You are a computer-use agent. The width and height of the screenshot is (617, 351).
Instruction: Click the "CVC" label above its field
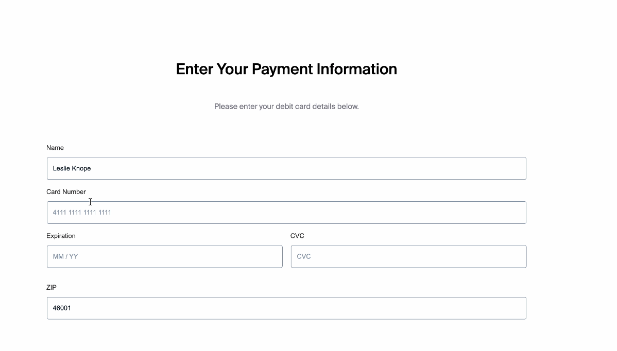[297, 236]
